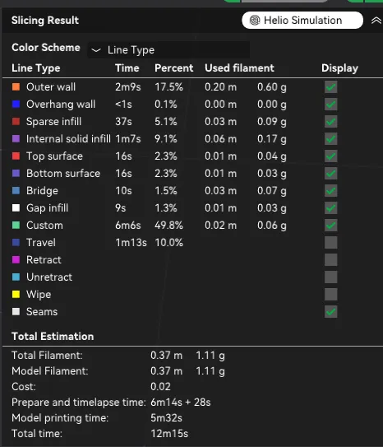
Task: Enable the Travel display checkbox
Action: [x=330, y=243]
